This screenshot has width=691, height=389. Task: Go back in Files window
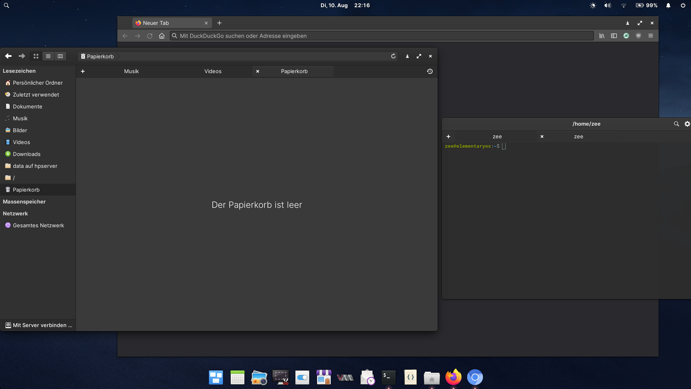tap(8, 56)
